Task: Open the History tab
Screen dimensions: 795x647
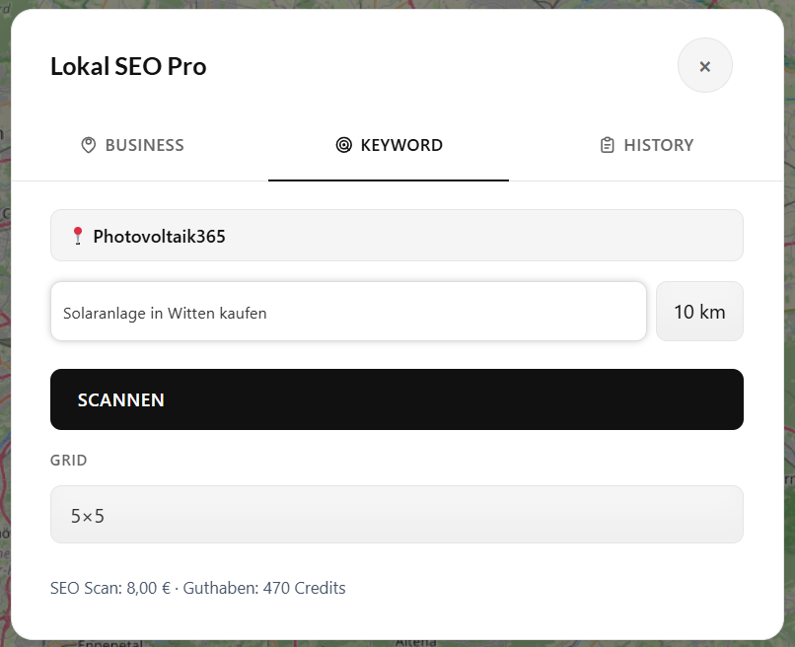Action: (x=646, y=146)
